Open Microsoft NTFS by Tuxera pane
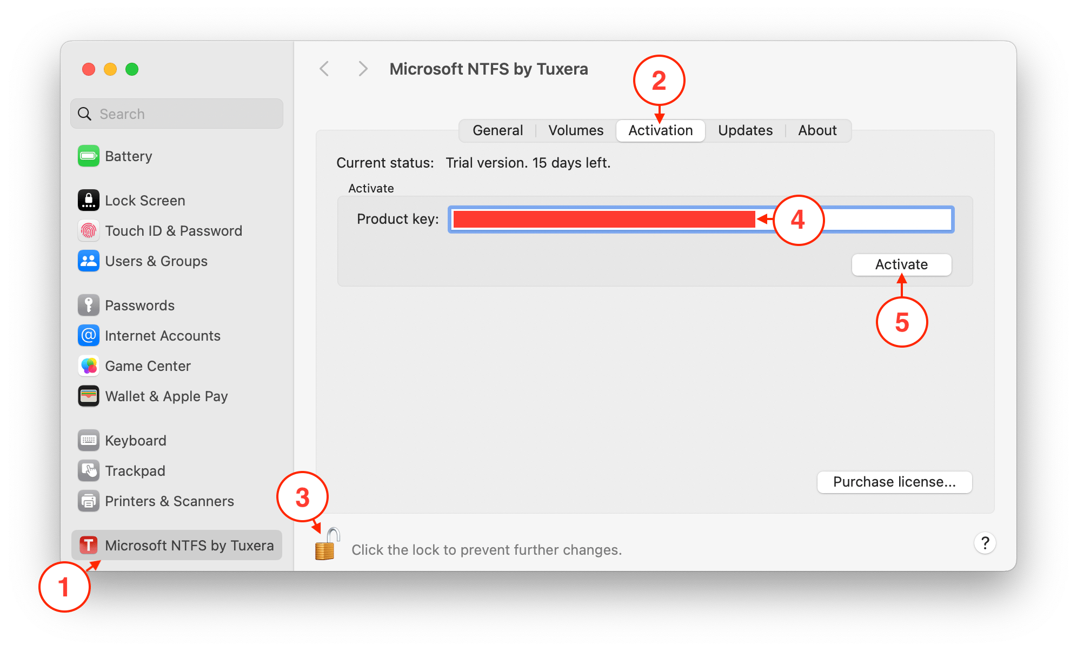The image size is (1077, 651). point(177,545)
